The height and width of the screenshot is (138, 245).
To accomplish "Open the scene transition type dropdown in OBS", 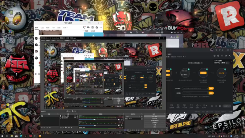I will point(133,117).
